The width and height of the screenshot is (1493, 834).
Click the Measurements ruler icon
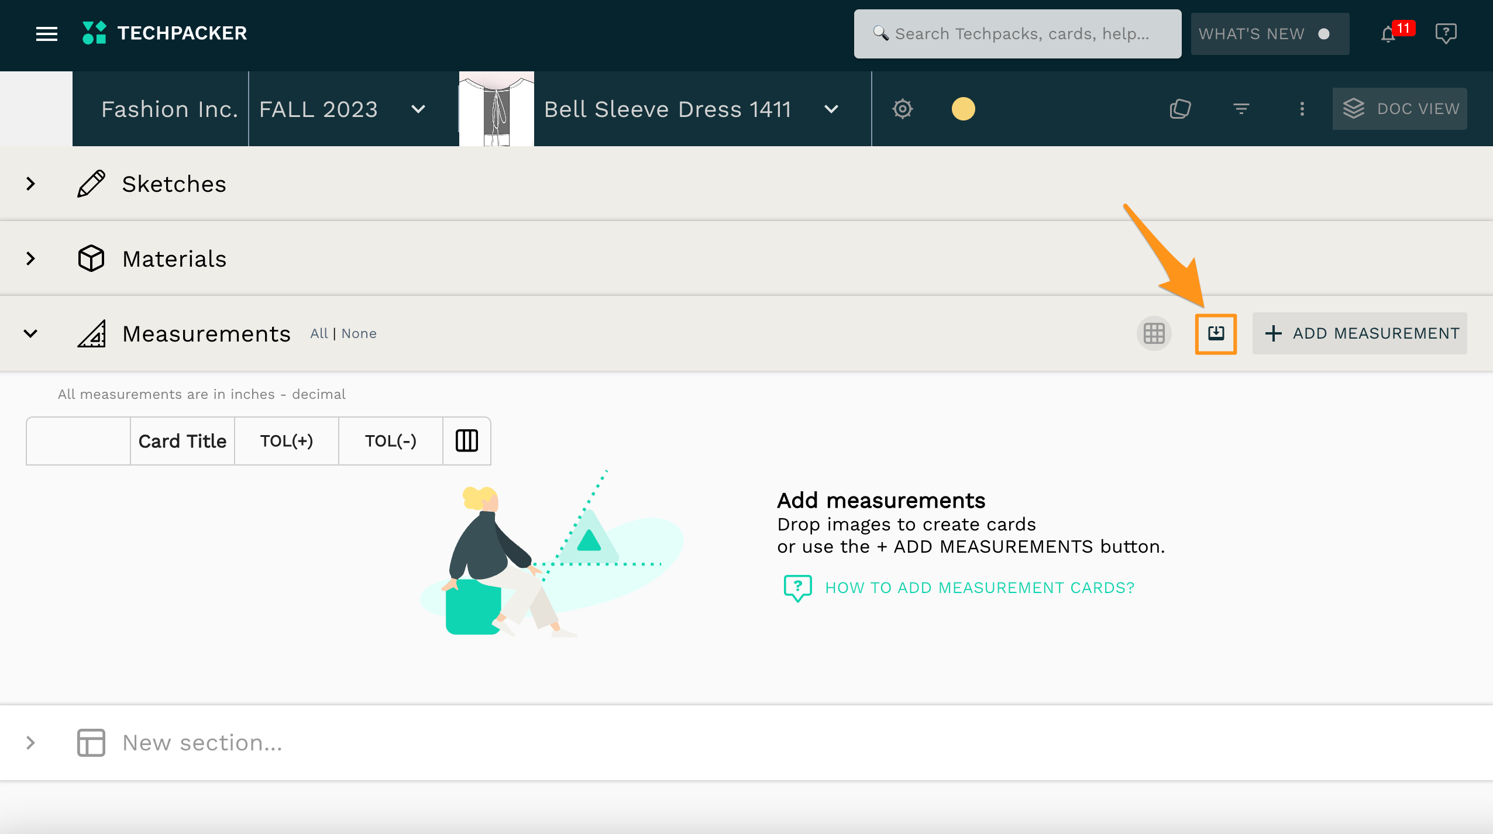coord(91,333)
